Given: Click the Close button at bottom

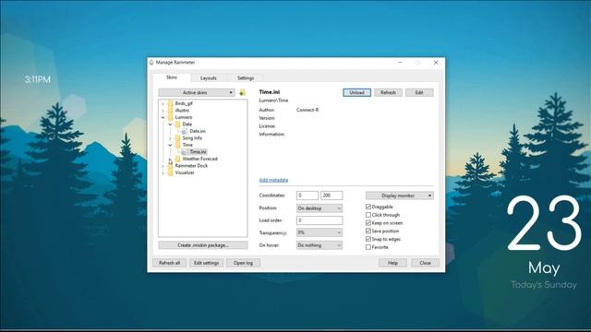Looking at the screenshot, I should (x=425, y=263).
